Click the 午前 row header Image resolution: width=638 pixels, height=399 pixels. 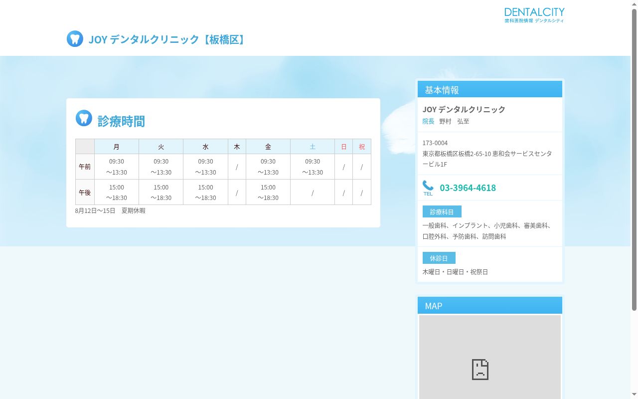(x=85, y=167)
